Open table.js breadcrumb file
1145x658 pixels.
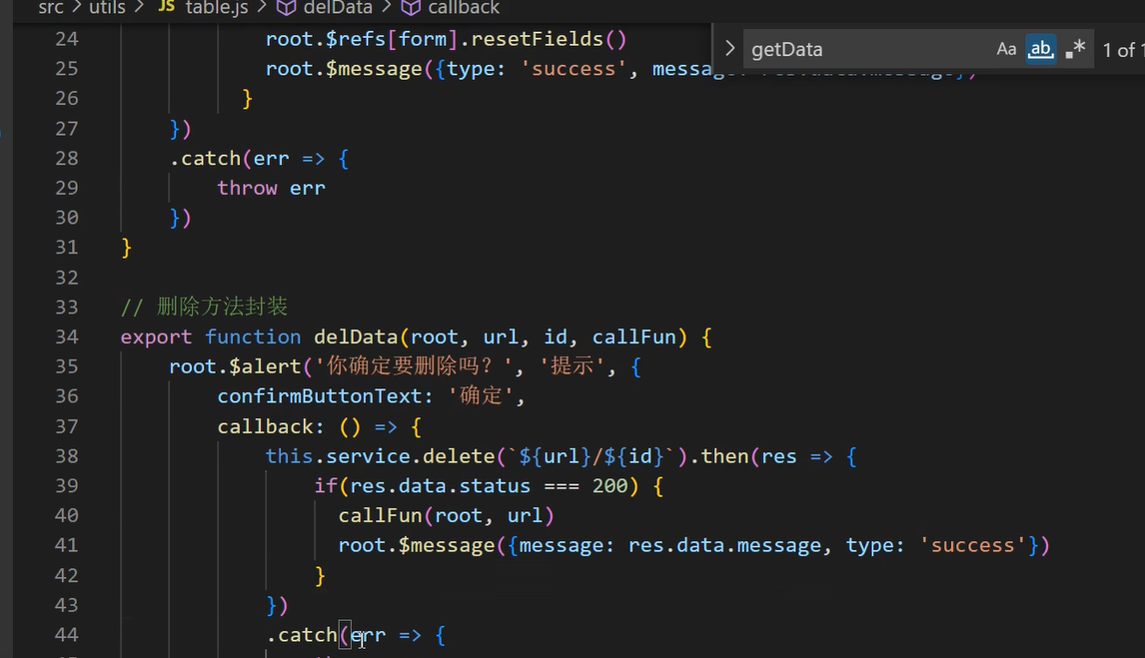(217, 8)
